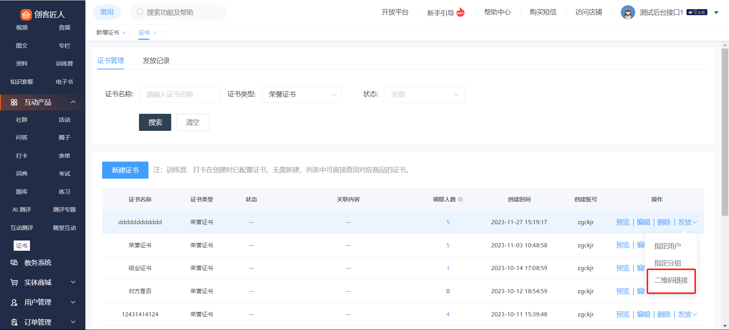Viewport: 729px width, 330px height.
Task: Open the account dropdown arrow
Action: pyautogui.click(x=716, y=13)
